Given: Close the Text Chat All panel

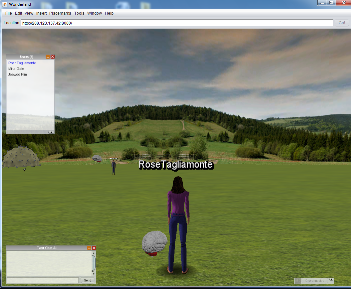Looking at the screenshot, I should (94, 248).
